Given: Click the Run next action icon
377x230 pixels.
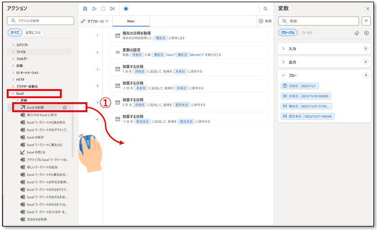Looking at the screenshot, I should pos(112,9).
